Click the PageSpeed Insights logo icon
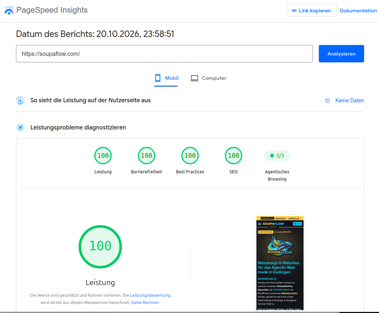The height and width of the screenshot is (313, 379). pyautogui.click(x=9, y=11)
